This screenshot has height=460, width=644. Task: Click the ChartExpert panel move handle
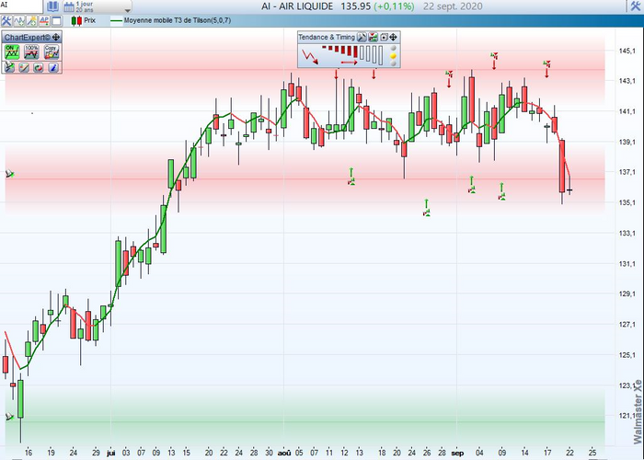(x=56, y=38)
